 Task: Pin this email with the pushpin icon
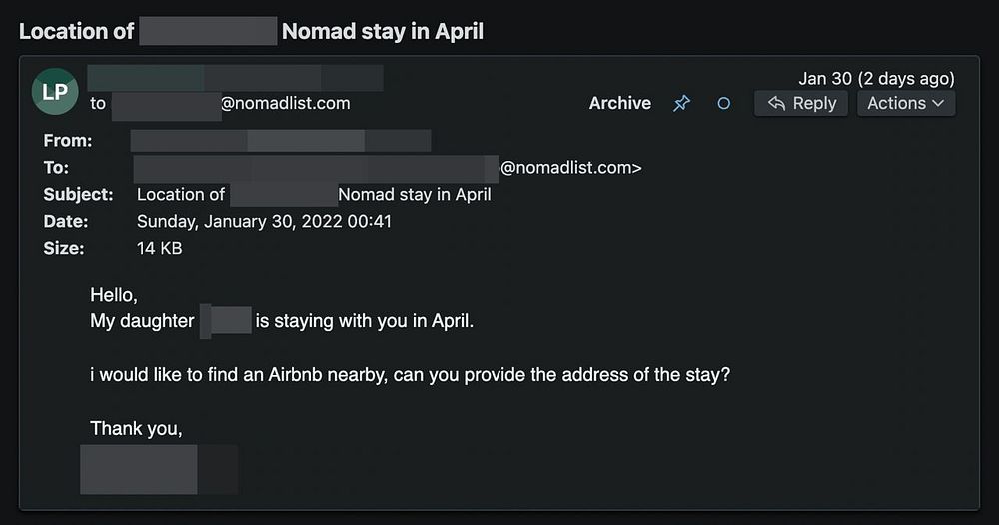coord(681,103)
